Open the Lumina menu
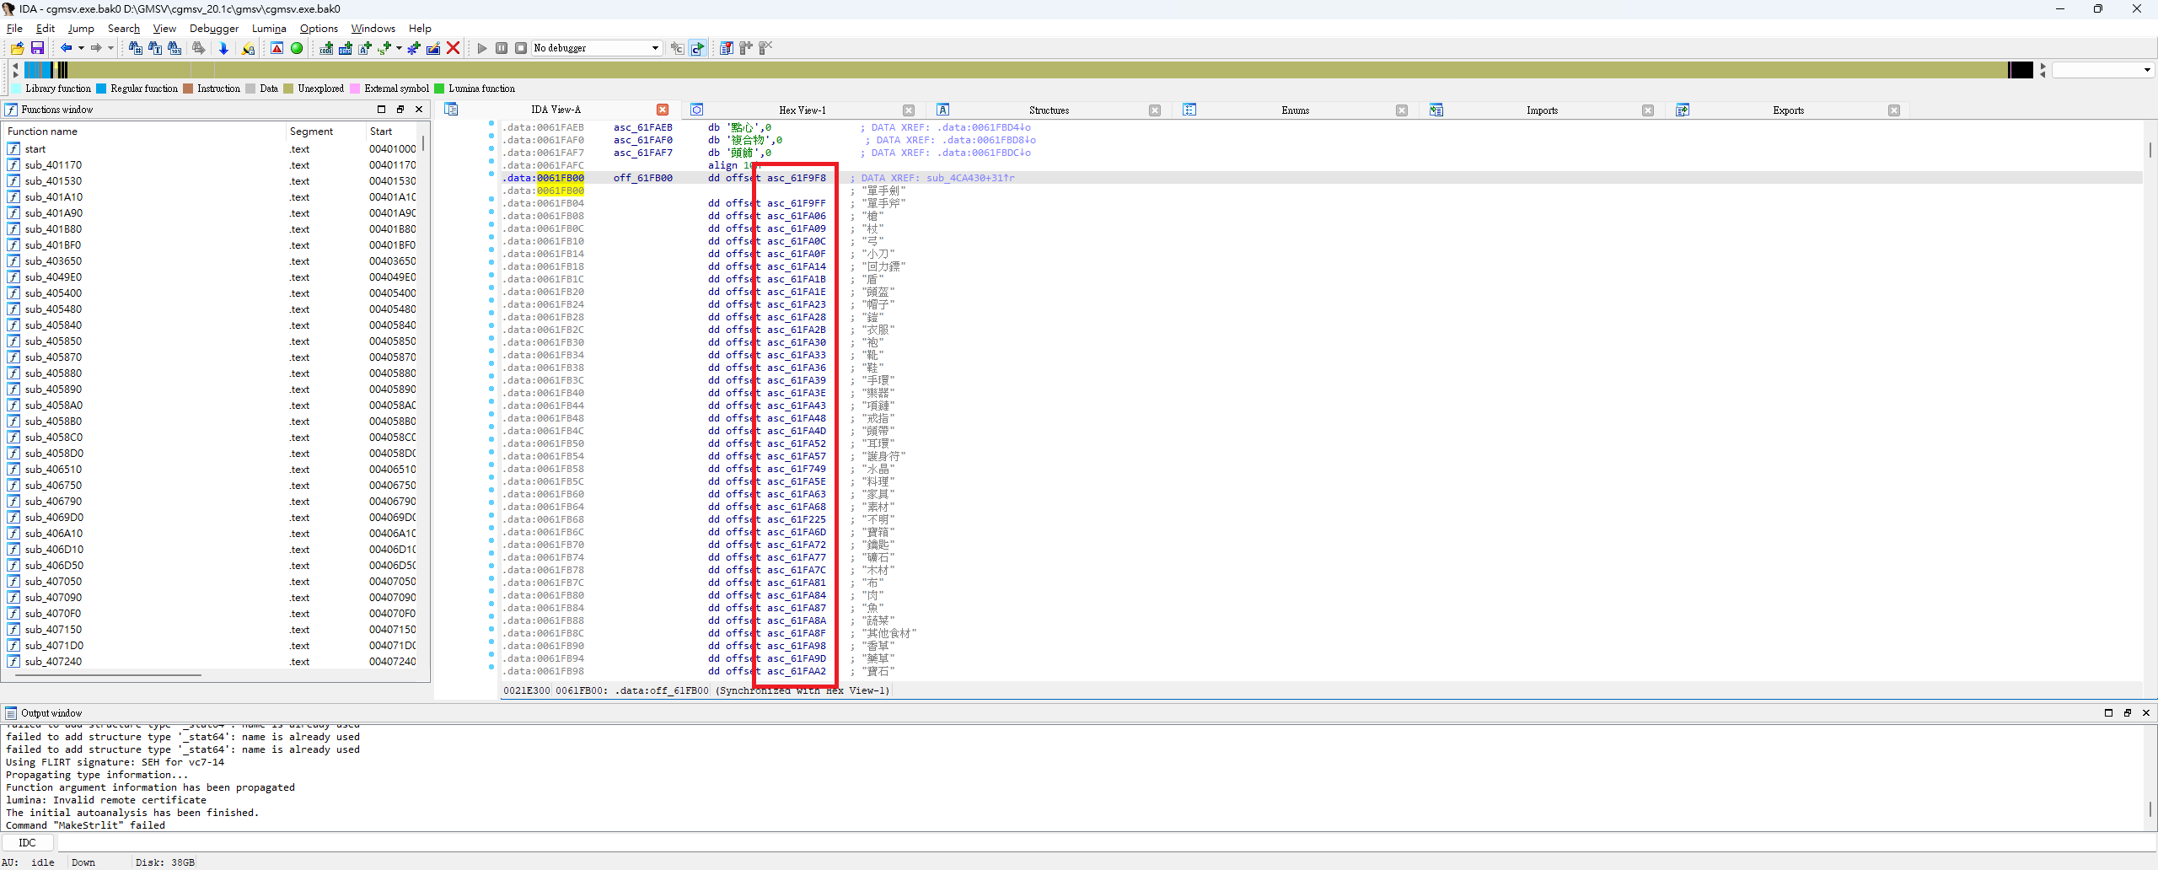 [x=269, y=29]
